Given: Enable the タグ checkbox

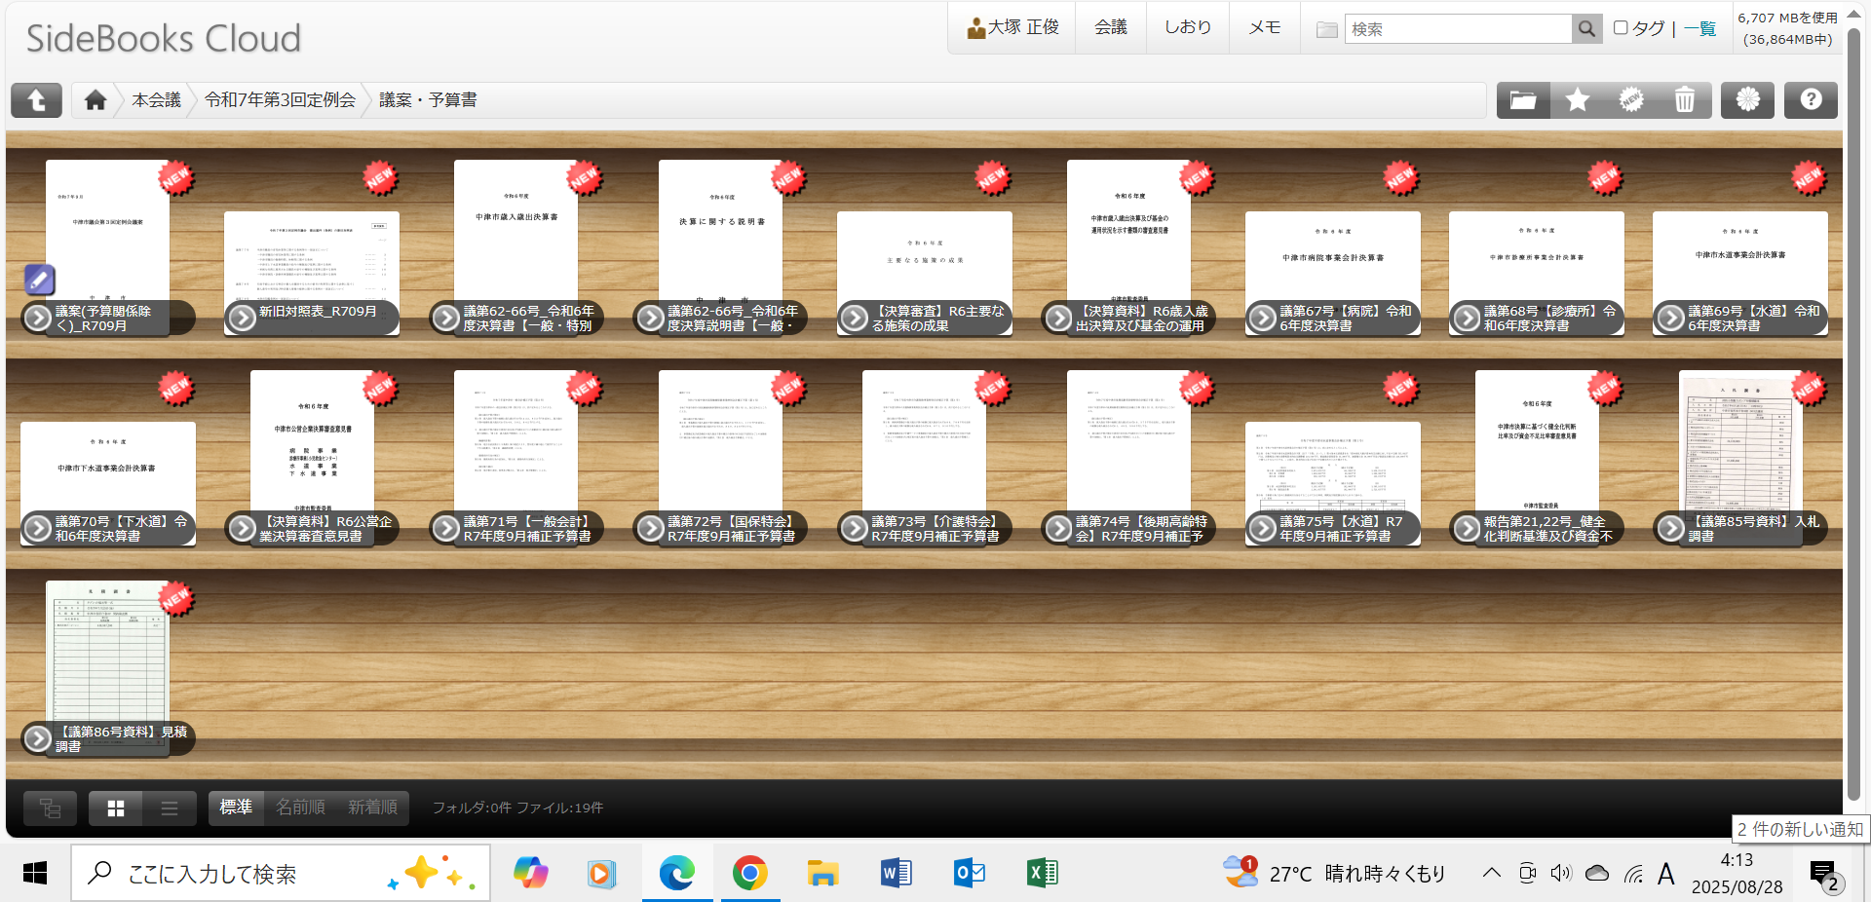Looking at the screenshot, I should pyautogui.click(x=1621, y=28).
